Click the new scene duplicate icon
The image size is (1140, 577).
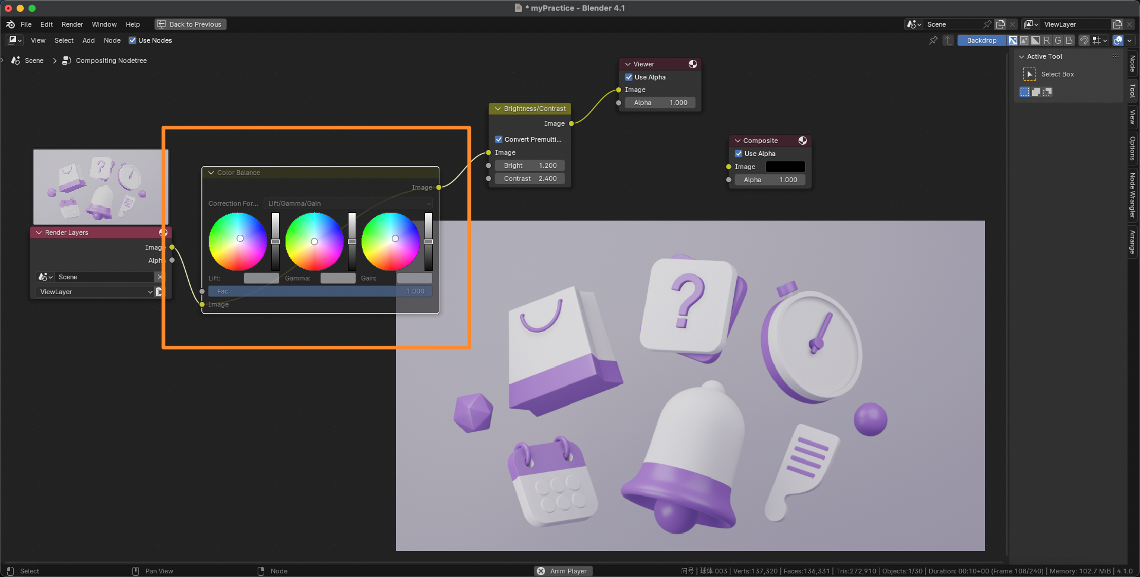point(1001,24)
